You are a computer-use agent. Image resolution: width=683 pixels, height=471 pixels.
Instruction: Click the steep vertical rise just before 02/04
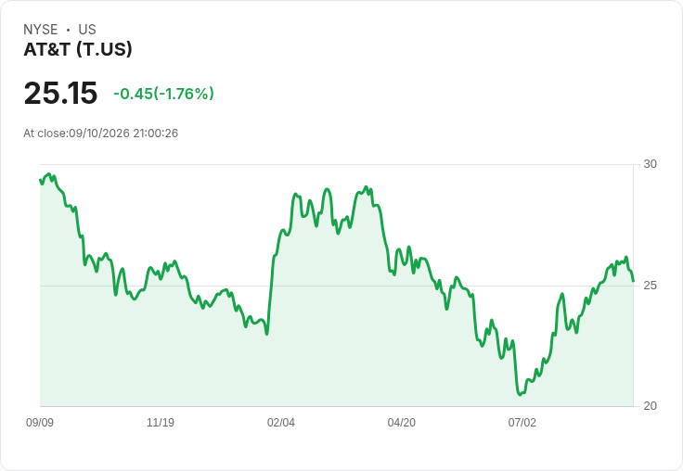point(270,294)
